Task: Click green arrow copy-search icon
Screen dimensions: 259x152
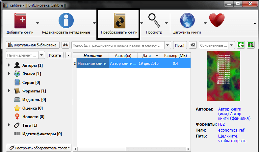Action: 241,45
